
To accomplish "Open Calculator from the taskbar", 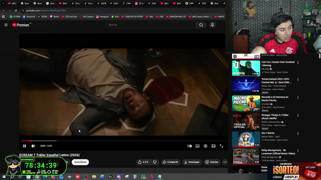I will click(x=135, y=177).
